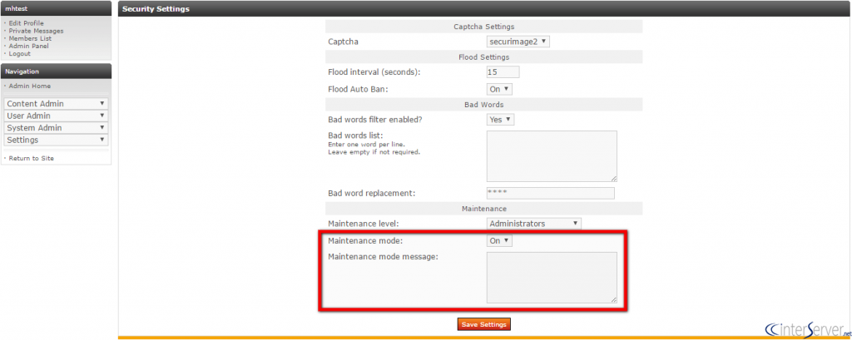
Task: Expand the System Admin menu
Action: pos(56,128)
